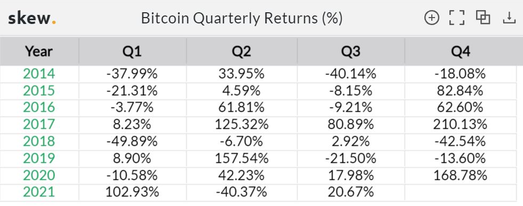The width and height of the screenshot is (523, 206).
Task: Download the chart with download icon
Action: [509, 18]
